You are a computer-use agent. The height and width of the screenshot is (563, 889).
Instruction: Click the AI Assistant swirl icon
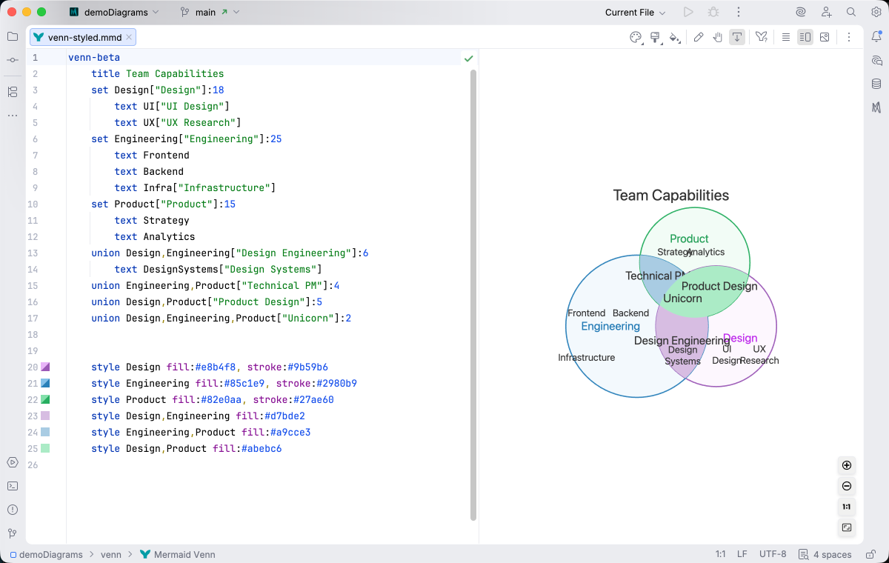801,13
